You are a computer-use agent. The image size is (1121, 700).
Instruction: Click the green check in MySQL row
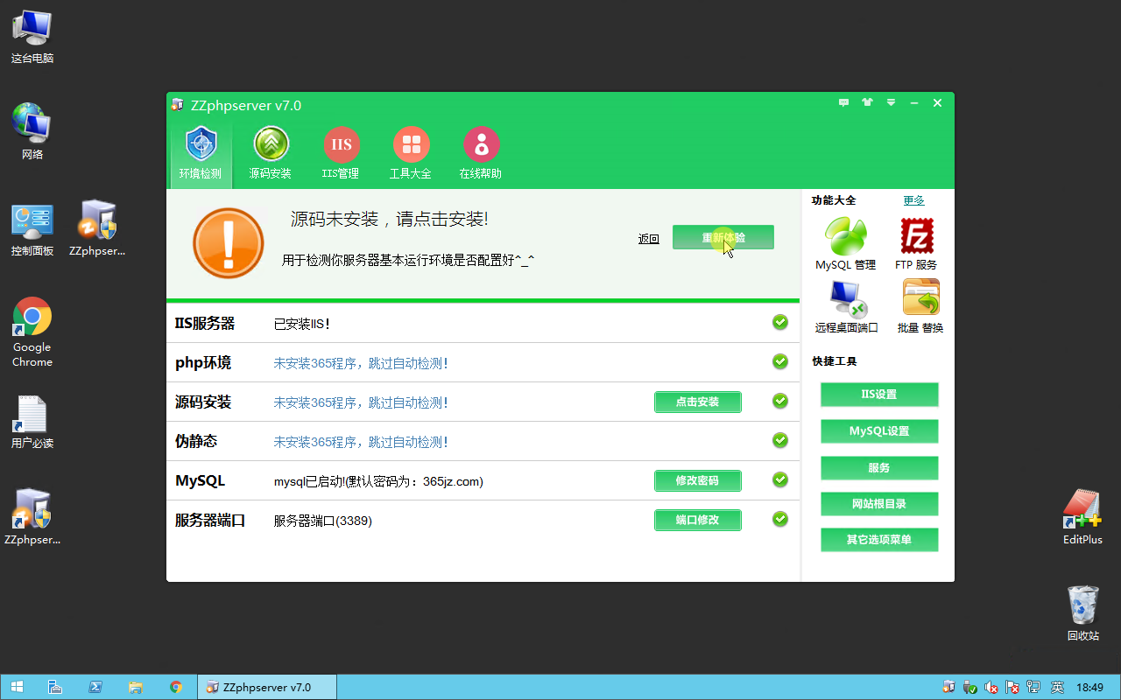[x=780, y=479]
